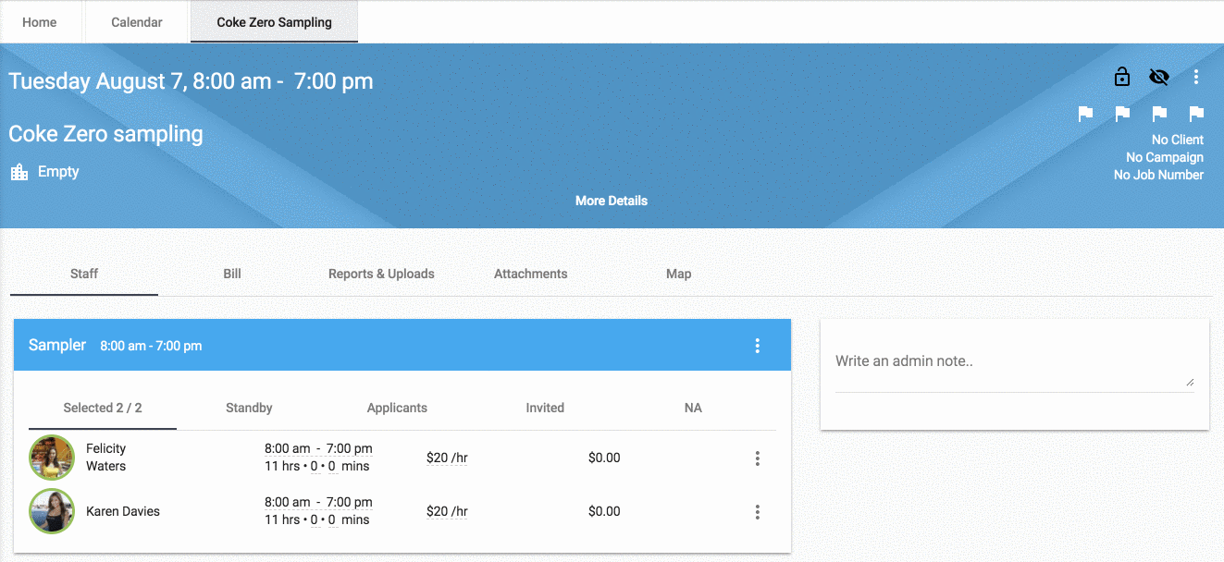Click the first flag icon
The width and height of the screenshot is (1224, 562).
(x=1086, y=114)
